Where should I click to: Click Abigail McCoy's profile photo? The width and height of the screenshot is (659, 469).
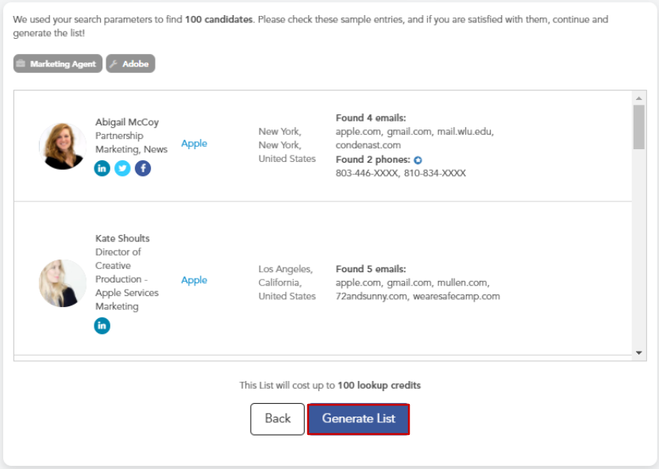coord(63,145)
